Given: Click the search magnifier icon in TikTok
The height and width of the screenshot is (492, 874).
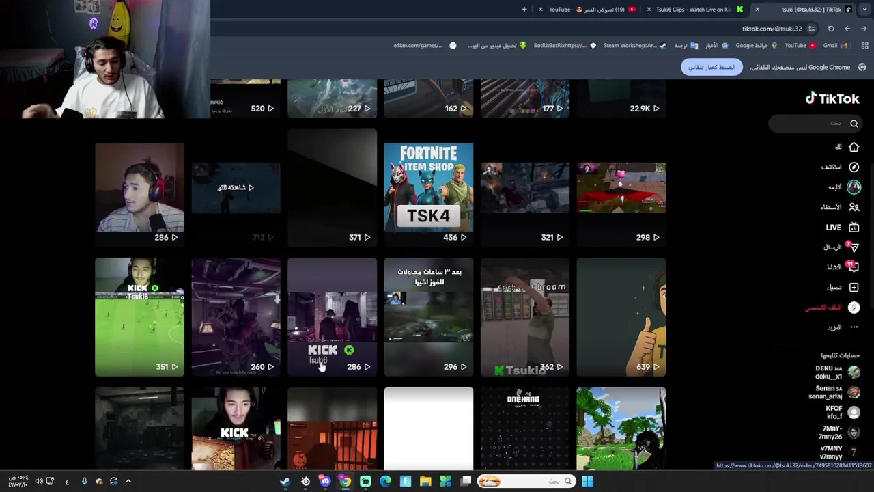Looking at the screenshot, I should tap(854, 124).
